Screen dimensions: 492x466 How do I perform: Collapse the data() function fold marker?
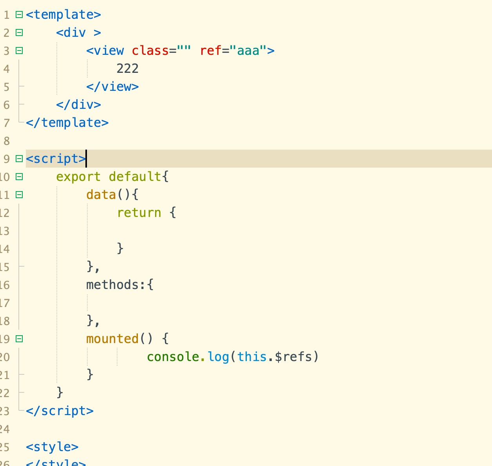click(19, 195)
